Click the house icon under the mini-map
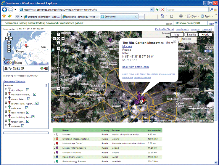Image resolution: width=219 pixels, height=165 pixels. pyautogui.click(x=6, y=68)
